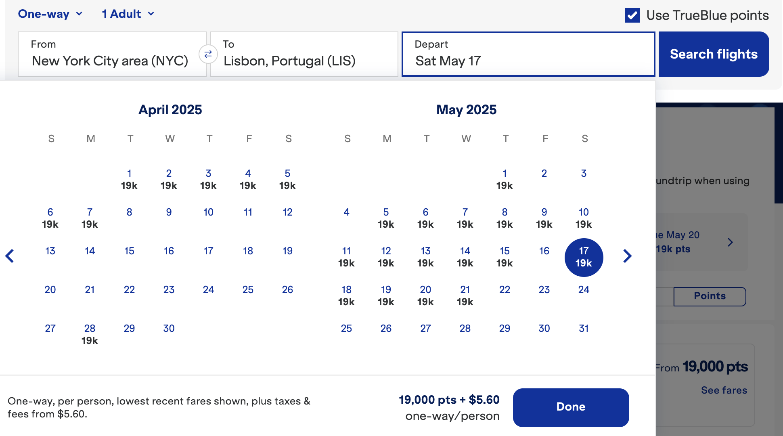Select May 17 on the calendar
This screenshot has width=783, height=436.
pyautogui.click(x=584, y=257)
